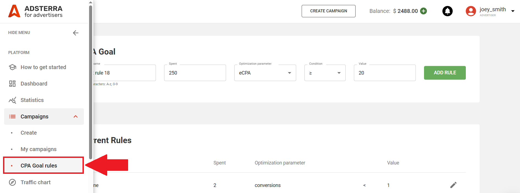Collapse the Campaigns menu section

(76, 117)
